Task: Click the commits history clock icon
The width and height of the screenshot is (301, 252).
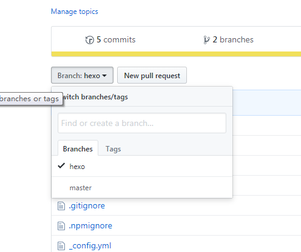Action: coord(90,40)
